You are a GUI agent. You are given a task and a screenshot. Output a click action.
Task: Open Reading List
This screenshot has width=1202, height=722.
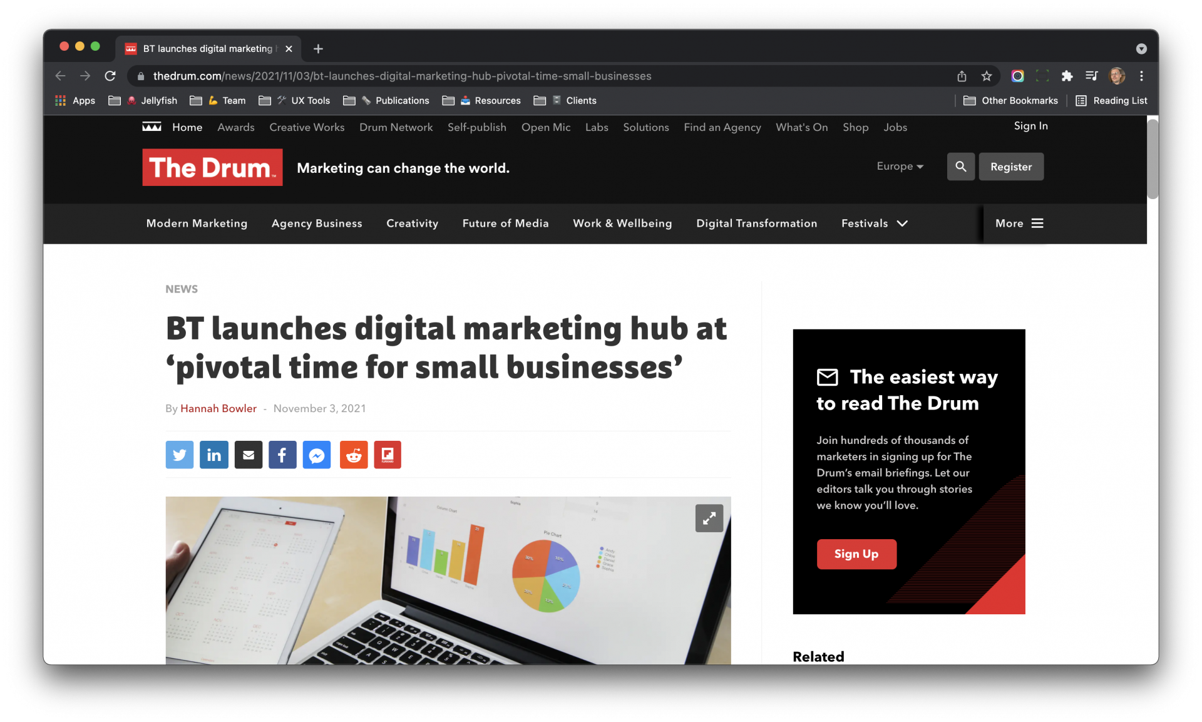click(1111, 100)
